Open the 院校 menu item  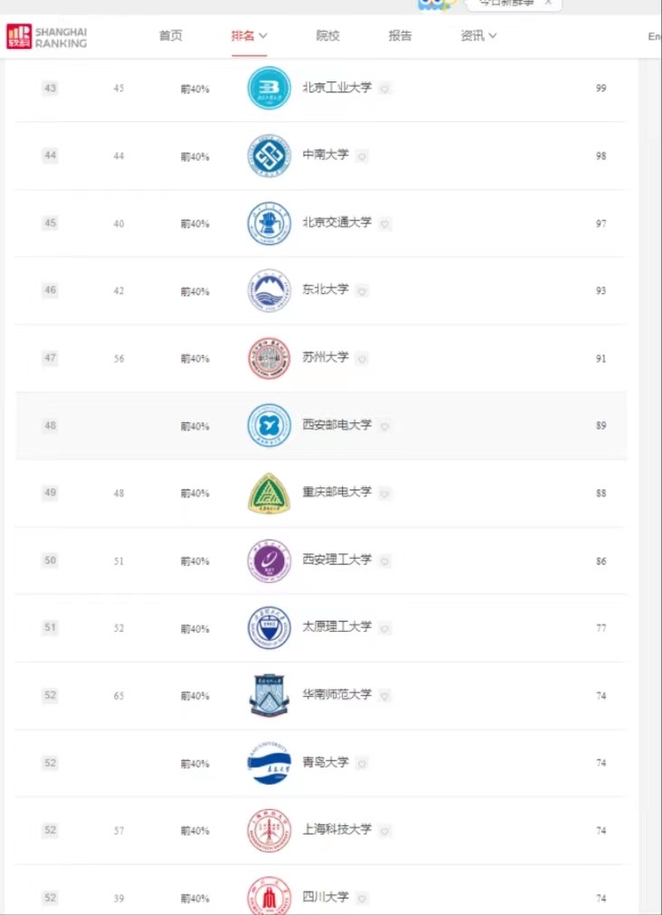click(x=327, y=36)
